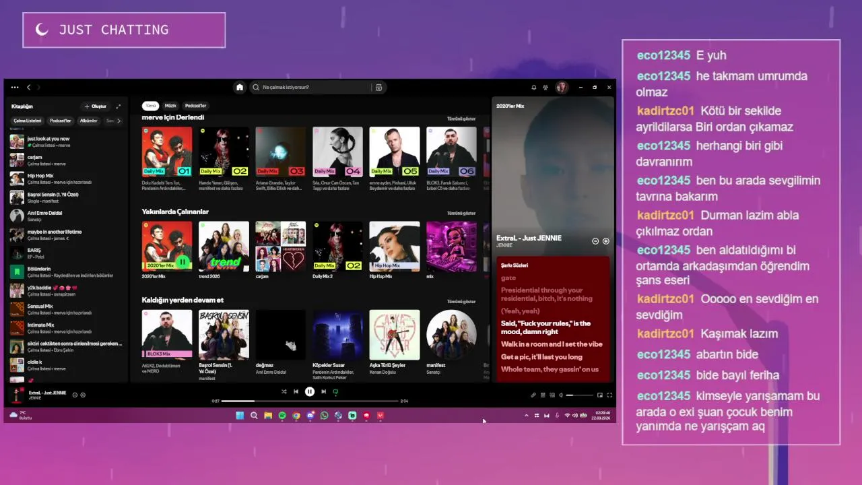This screenshot has width=862, height=485.
Task: Mute Spotify with the speaker icon
Action: pyautogui.click(x=561, y=395)
